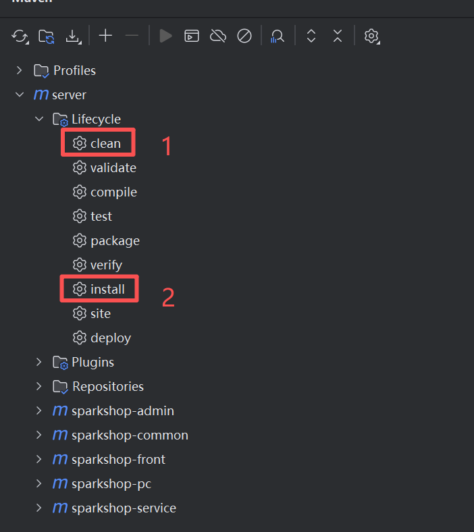474x532 pixels.
Task: Click the Execute Maven Goal icon
Action: [x=192, y=36]
